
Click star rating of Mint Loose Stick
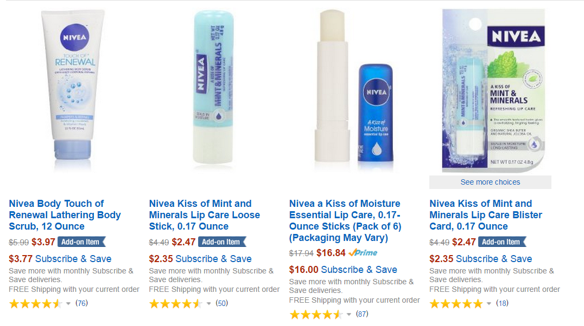[x=175, y=304]
